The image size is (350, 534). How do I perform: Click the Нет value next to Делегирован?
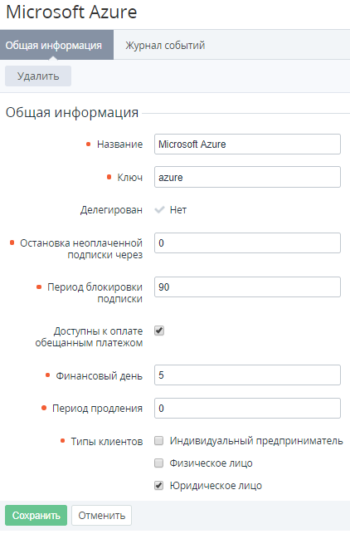coord(178,210)
